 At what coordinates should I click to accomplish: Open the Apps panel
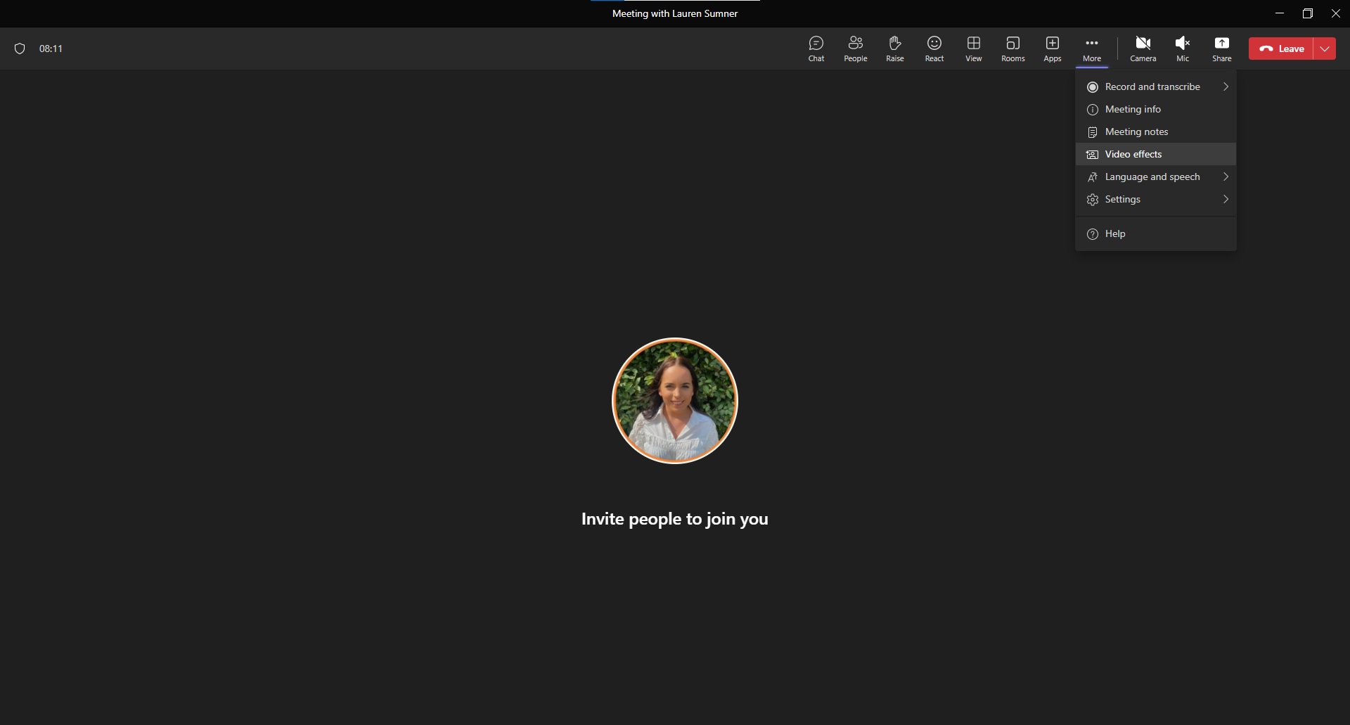coord(1052,48)
